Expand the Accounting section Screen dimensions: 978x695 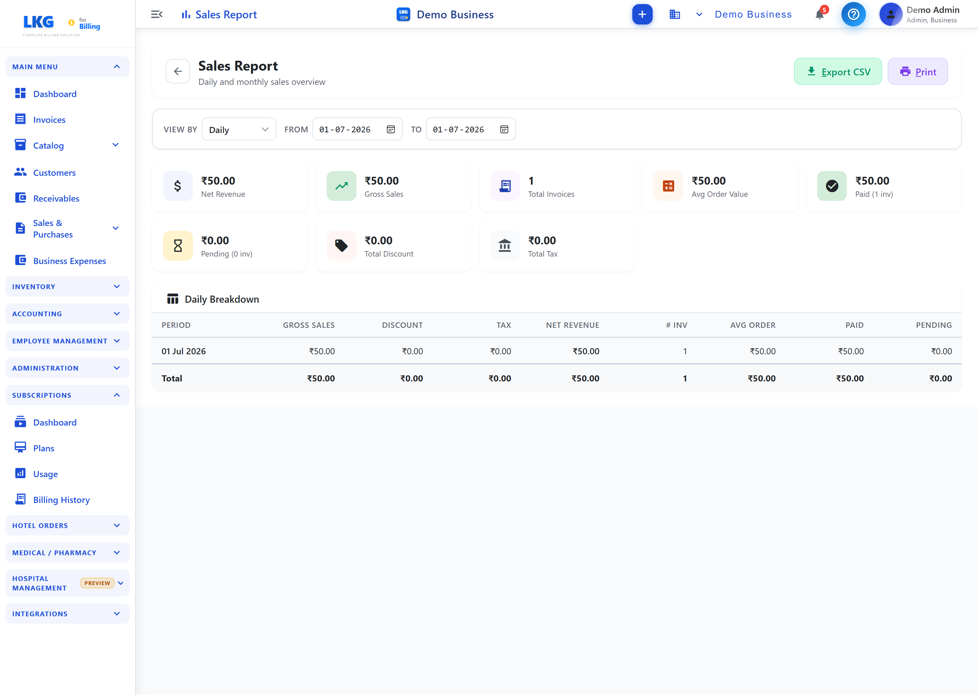(x=67, y=314)
